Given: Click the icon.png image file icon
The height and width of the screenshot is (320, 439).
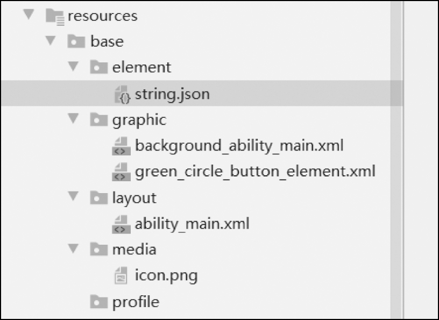Looking at the screenshot, I should coord(122,276).
